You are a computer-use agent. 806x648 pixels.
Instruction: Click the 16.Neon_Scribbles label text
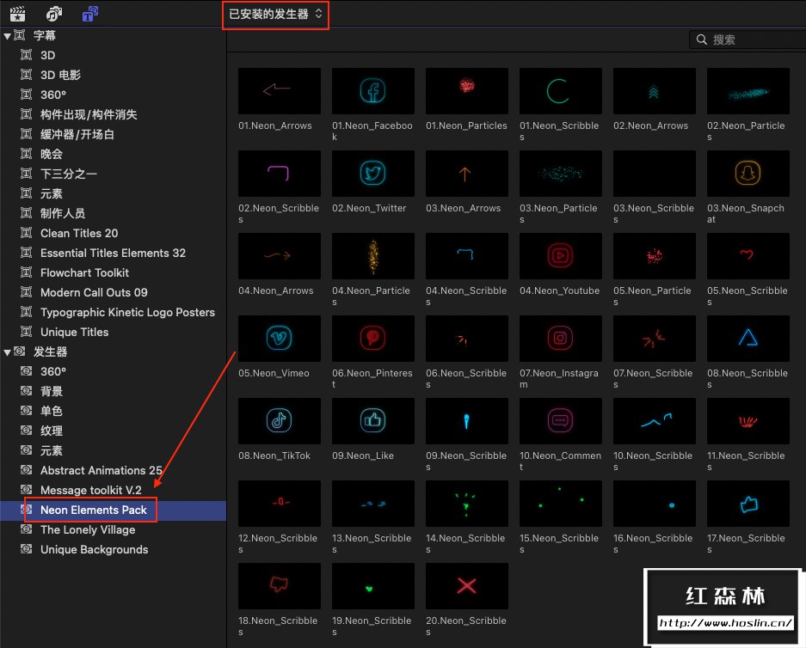click(653, 544)
